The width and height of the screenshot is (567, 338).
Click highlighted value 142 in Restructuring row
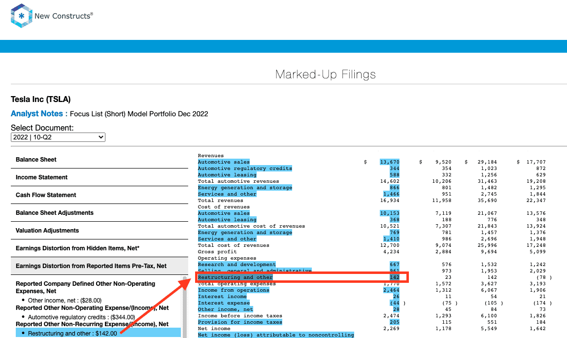[395, 277]
